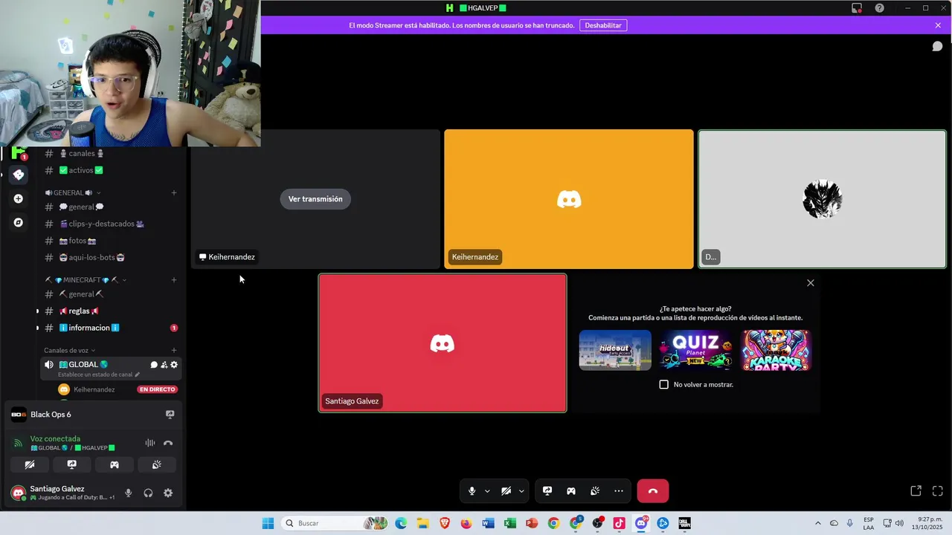This screenshot has width=952, height=535.
Task: Open Microsoft Word from the taskbar
Action: [488, 523]
